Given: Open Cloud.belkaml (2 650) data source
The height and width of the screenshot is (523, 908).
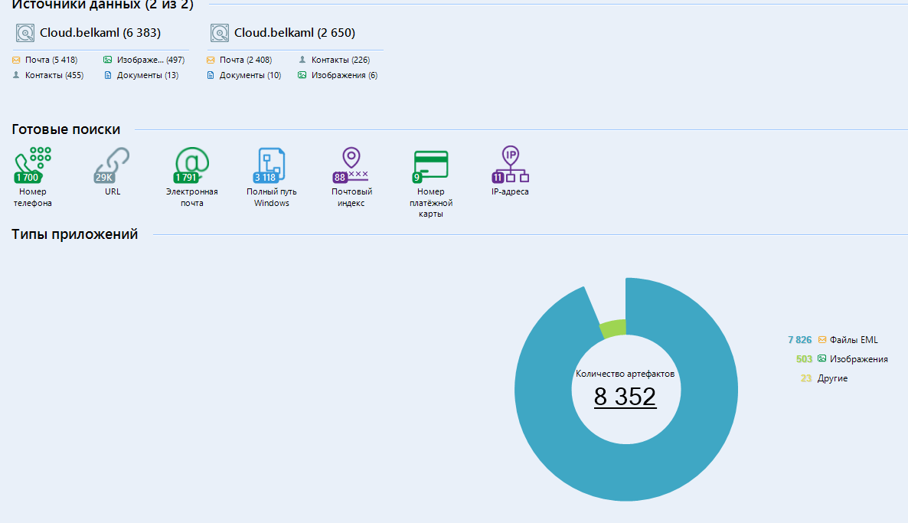Looking at the screenshot, I should pyautogui.click(x=295, y=33).
